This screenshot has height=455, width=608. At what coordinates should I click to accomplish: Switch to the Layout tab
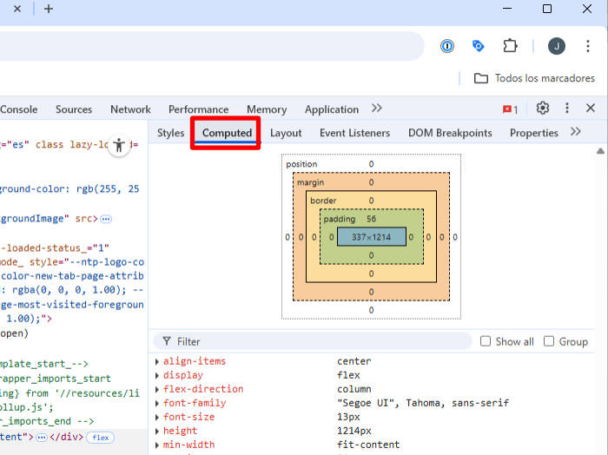pos(286,133)
